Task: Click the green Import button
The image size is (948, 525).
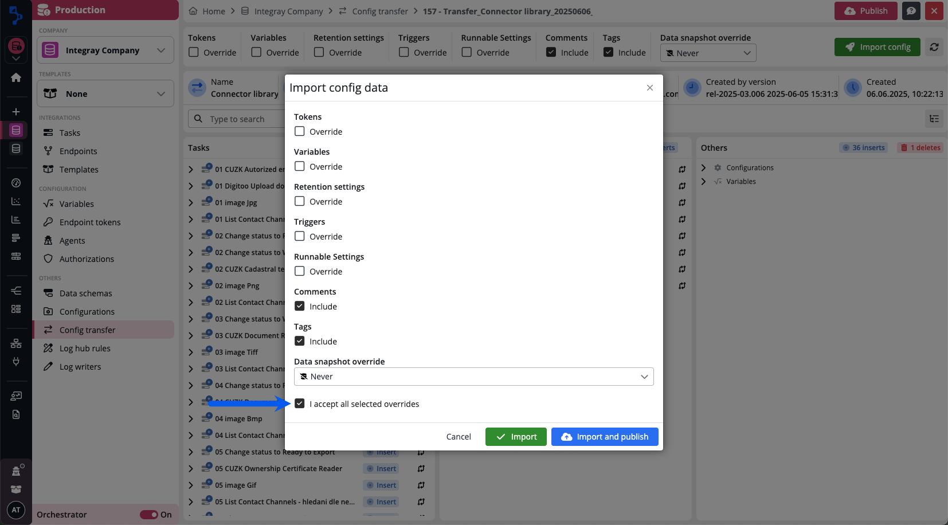Action: (516, 437)
